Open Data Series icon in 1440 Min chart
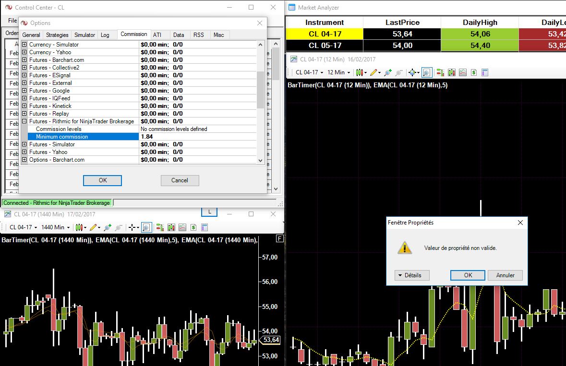 coord(171,227)
